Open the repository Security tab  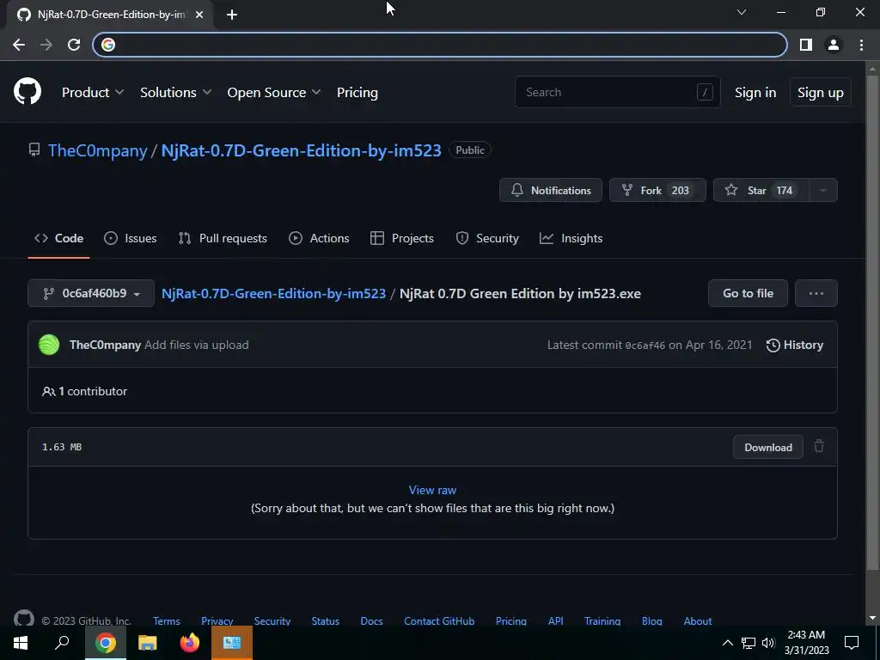coord(487,238)
